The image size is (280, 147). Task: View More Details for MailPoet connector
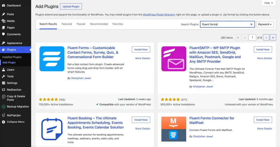click(264, 129)
